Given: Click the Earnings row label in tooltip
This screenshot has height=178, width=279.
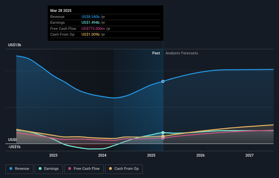Looking at the screenshot, I should (57, 22).
